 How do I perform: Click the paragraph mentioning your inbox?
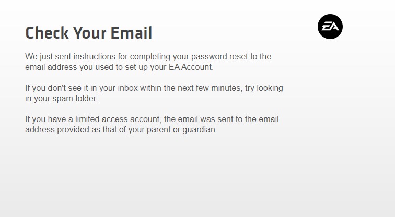(x=154, y=93)
